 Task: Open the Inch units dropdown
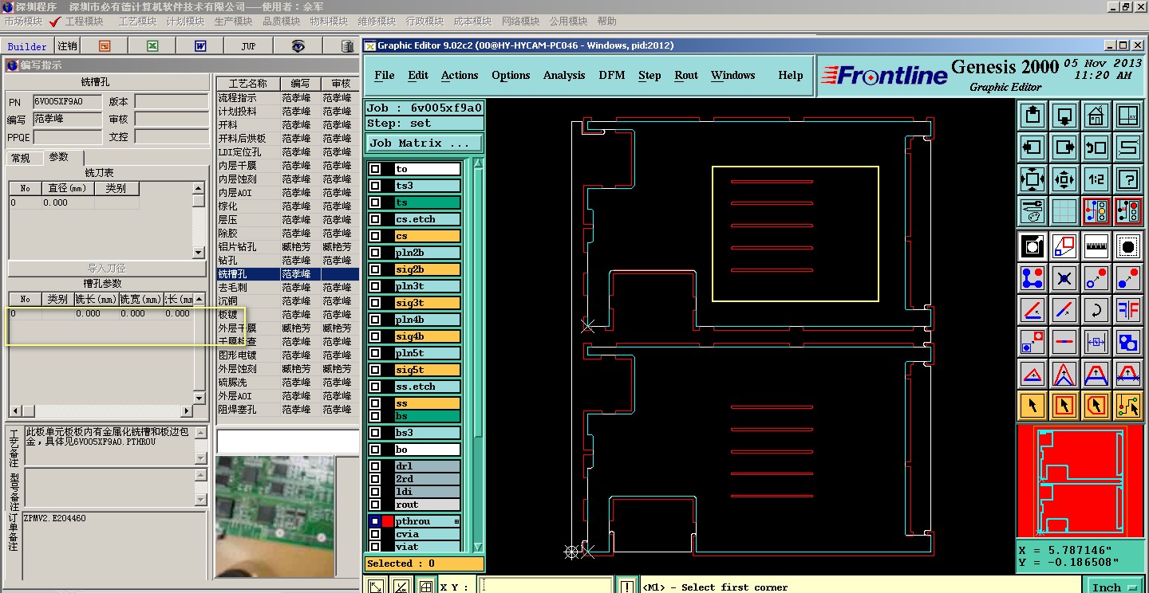[x=1115, y=587]
